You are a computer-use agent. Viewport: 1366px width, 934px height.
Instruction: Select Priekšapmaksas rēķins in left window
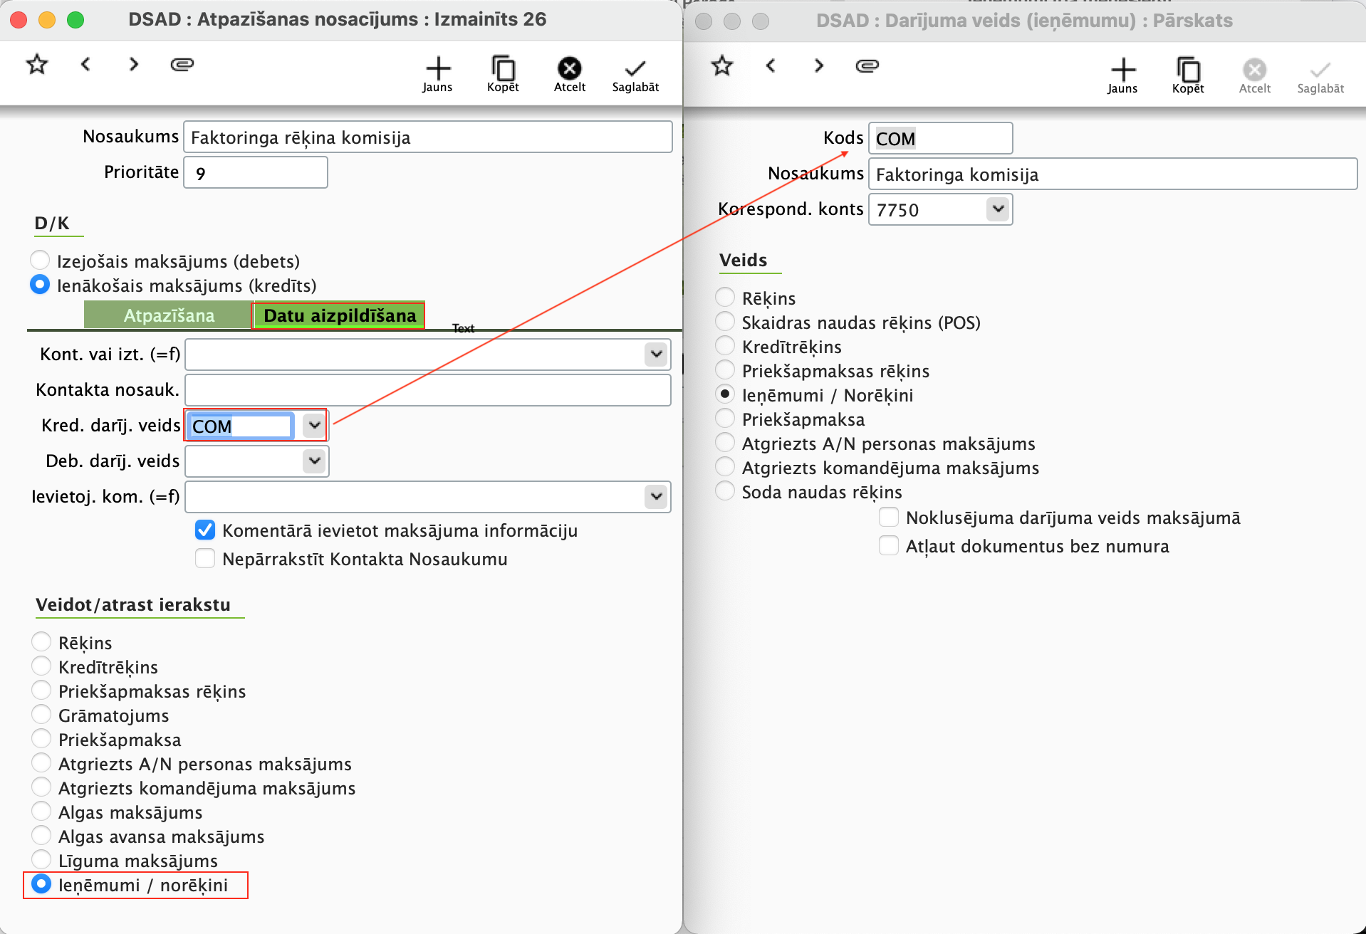pos(41,691)
